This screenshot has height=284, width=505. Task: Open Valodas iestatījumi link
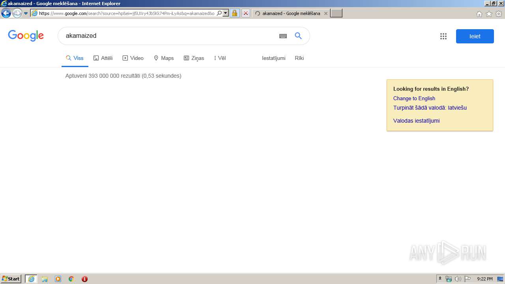(416, 121)
